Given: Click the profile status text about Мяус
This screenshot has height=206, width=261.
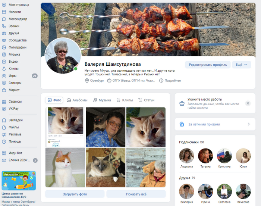Looking at the screenshot, I should (x=129, y=72).
